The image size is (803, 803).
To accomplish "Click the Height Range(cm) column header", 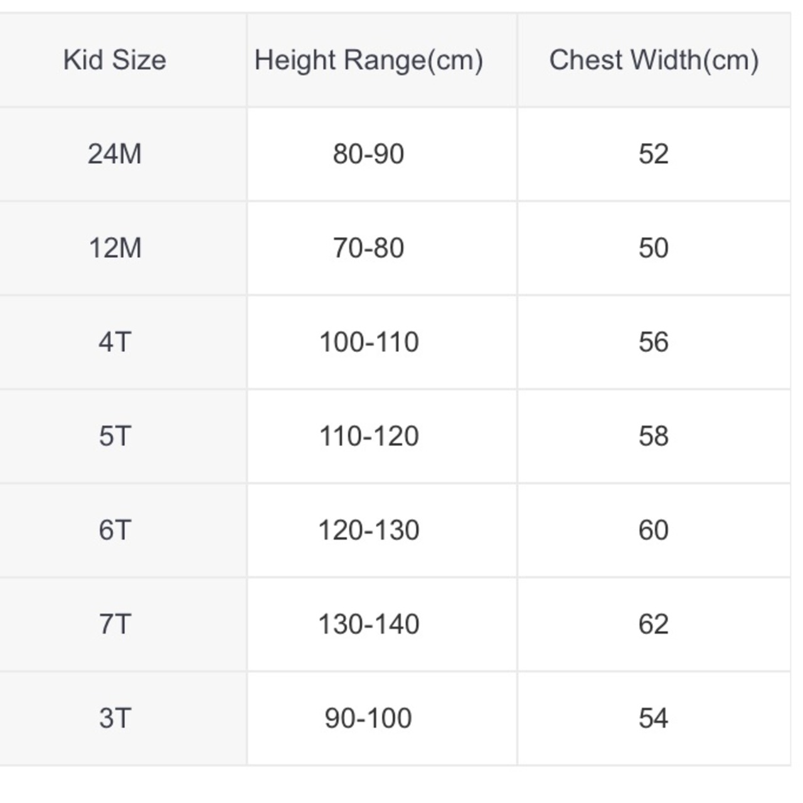I will pos(382,60).
